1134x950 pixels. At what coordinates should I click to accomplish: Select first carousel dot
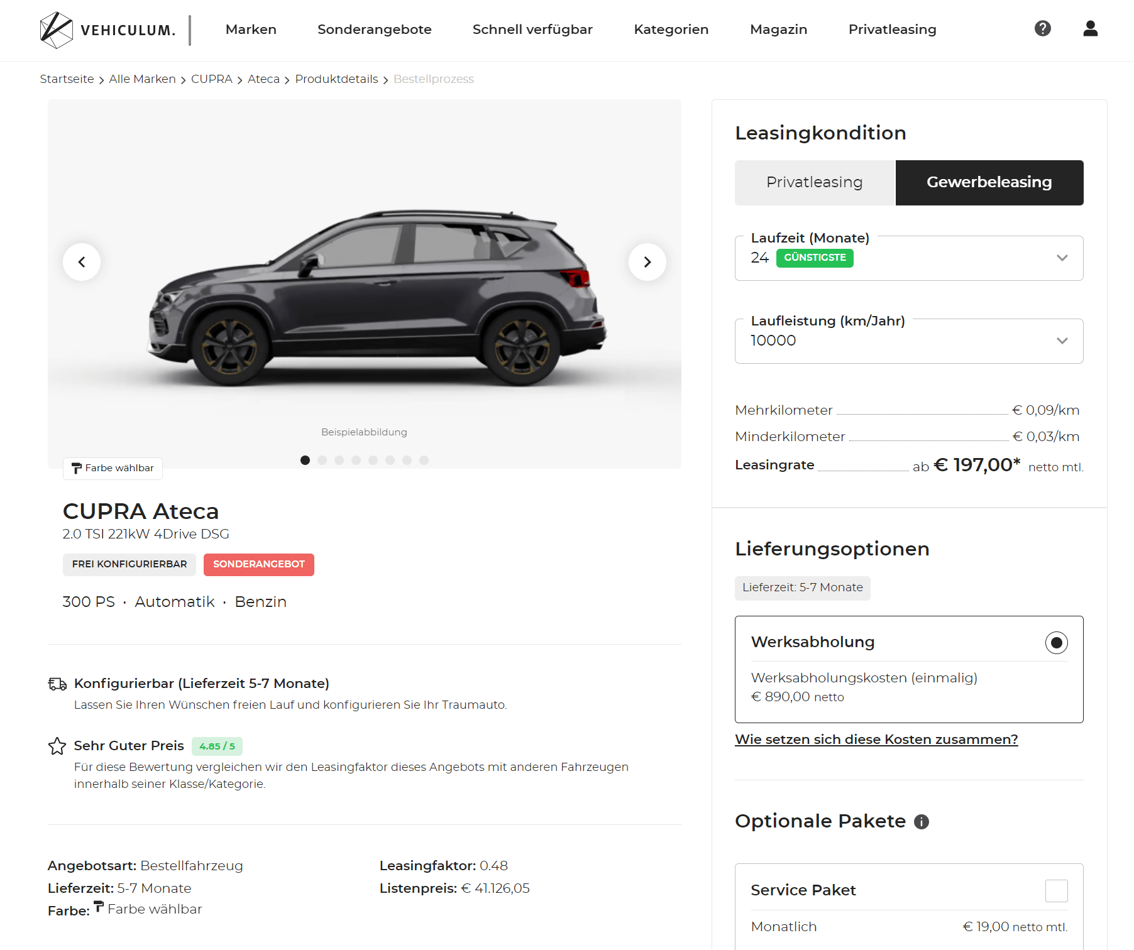coord(306,461)
